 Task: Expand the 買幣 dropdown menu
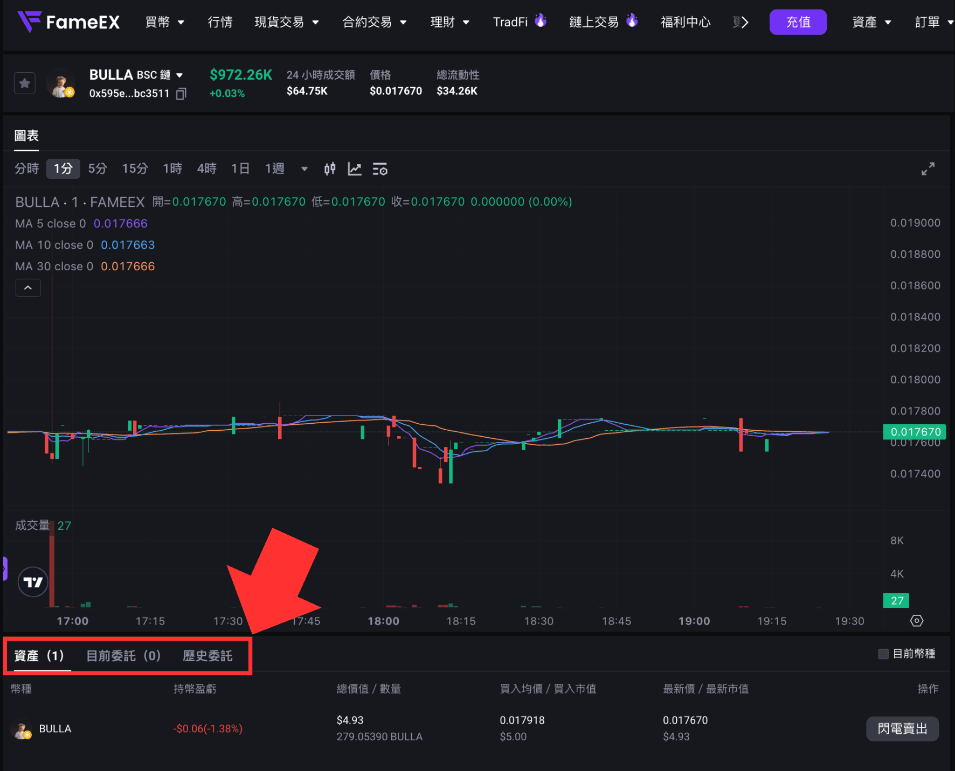pos(165,22)
